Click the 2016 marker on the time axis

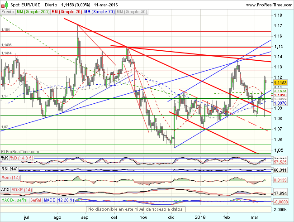pyautogui.click(x=200, y=217)
